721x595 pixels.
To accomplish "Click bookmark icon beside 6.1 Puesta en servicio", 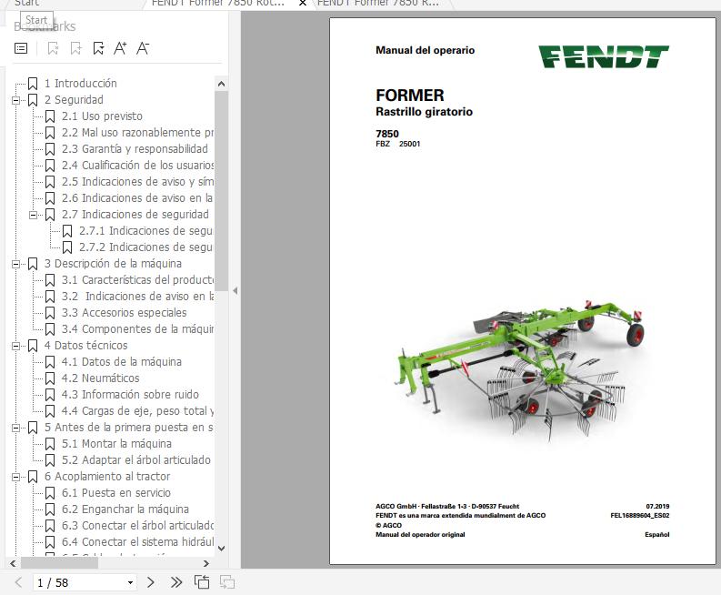I will pos(50,493).
